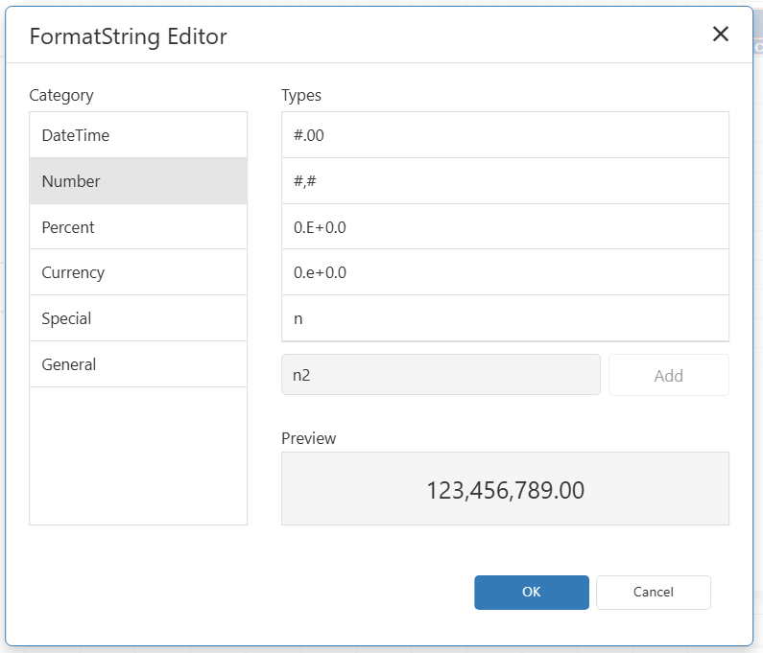Click the Preview label
This screenshot has height=653, width=763.
[309, 438]
